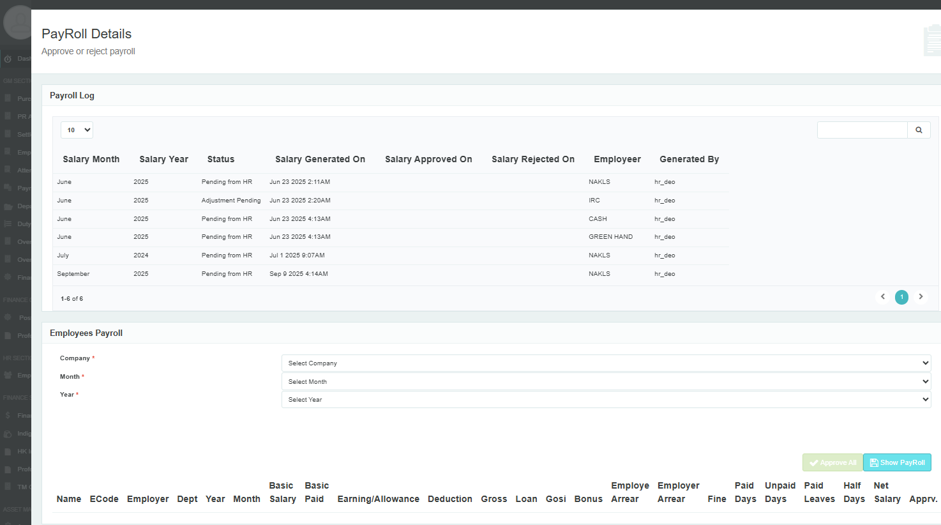
Task: Click the save icon on Show PayRoll
Action: click(874, 462)
